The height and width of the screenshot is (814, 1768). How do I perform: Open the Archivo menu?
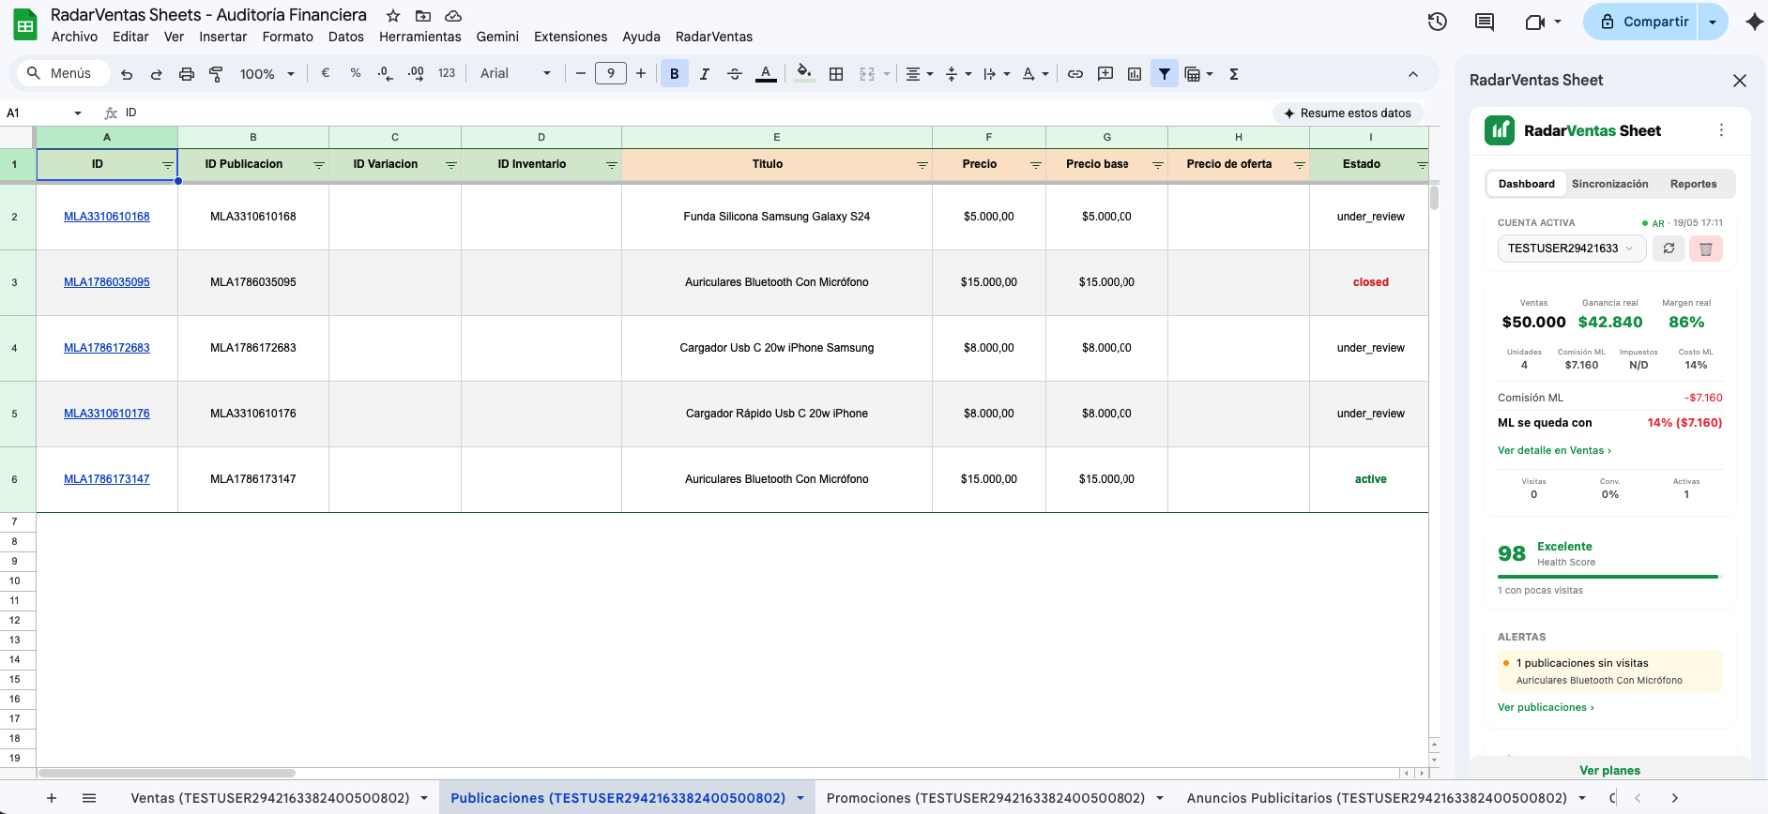tap(74, 37)
